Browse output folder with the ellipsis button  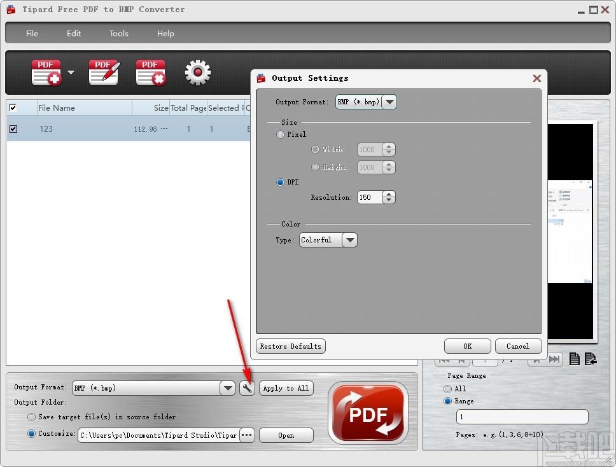coord(247,435)
